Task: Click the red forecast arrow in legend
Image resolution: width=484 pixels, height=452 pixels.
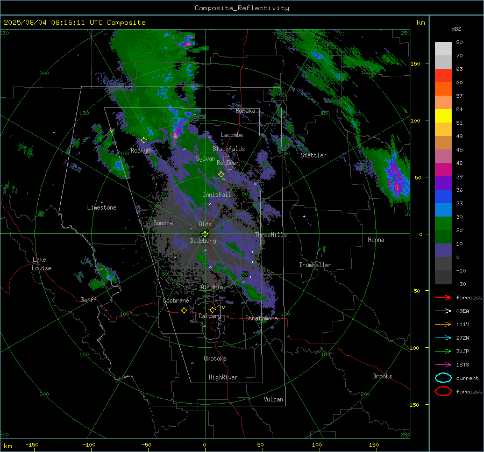Action: (x=443, y=297)
